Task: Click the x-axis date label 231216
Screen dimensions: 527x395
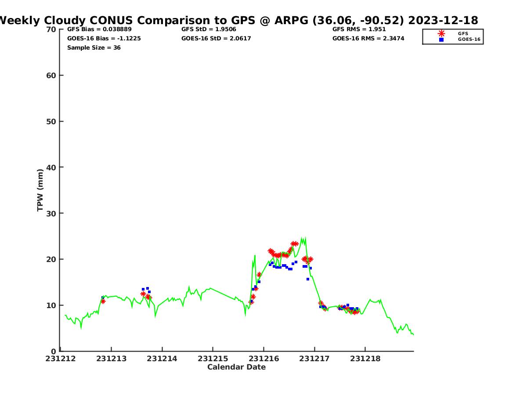Action: [263, 359]
